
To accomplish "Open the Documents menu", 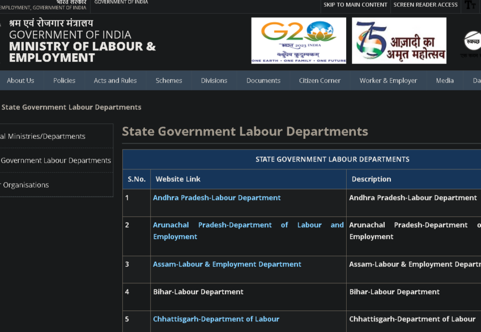I will coord(264,80).
